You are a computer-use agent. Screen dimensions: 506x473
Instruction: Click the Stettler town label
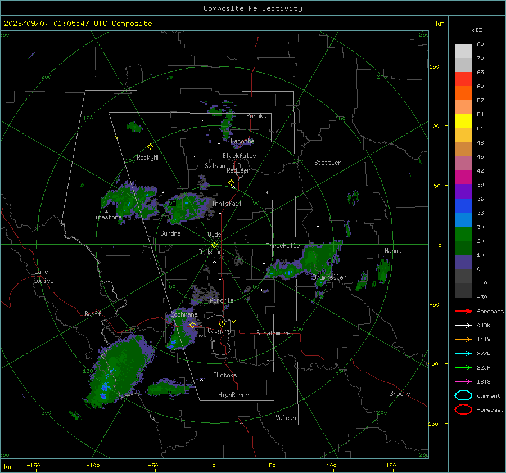click(x=328, y=163)
